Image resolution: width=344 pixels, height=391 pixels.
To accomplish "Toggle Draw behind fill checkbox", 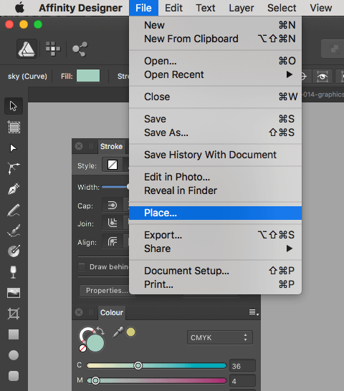I will click(x=82, y=266).
